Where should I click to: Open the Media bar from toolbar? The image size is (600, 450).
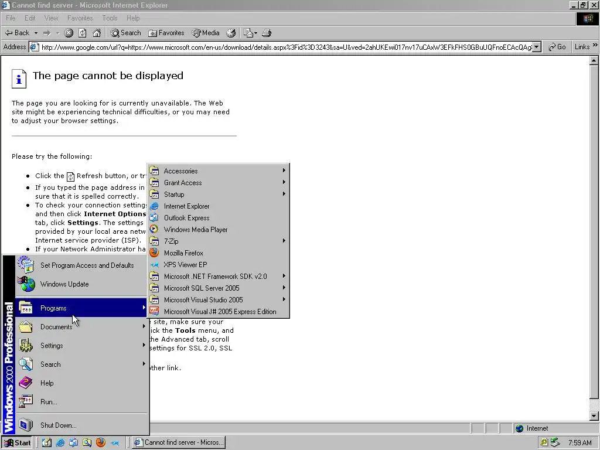point(206,33)
